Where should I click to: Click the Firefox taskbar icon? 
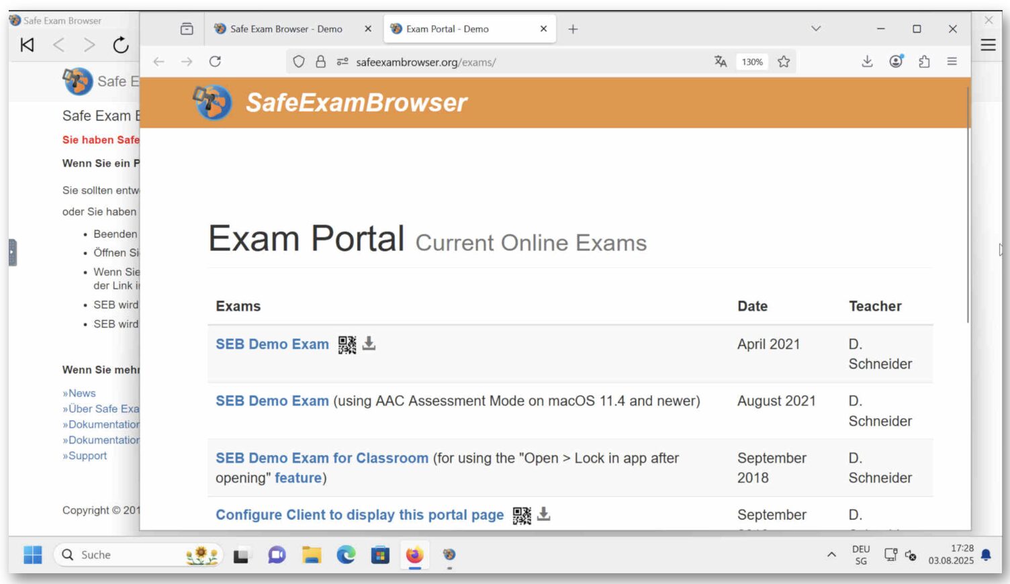(x=414, y=555)
